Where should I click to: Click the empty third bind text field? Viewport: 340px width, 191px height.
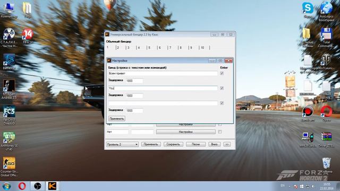click(163, 103)
